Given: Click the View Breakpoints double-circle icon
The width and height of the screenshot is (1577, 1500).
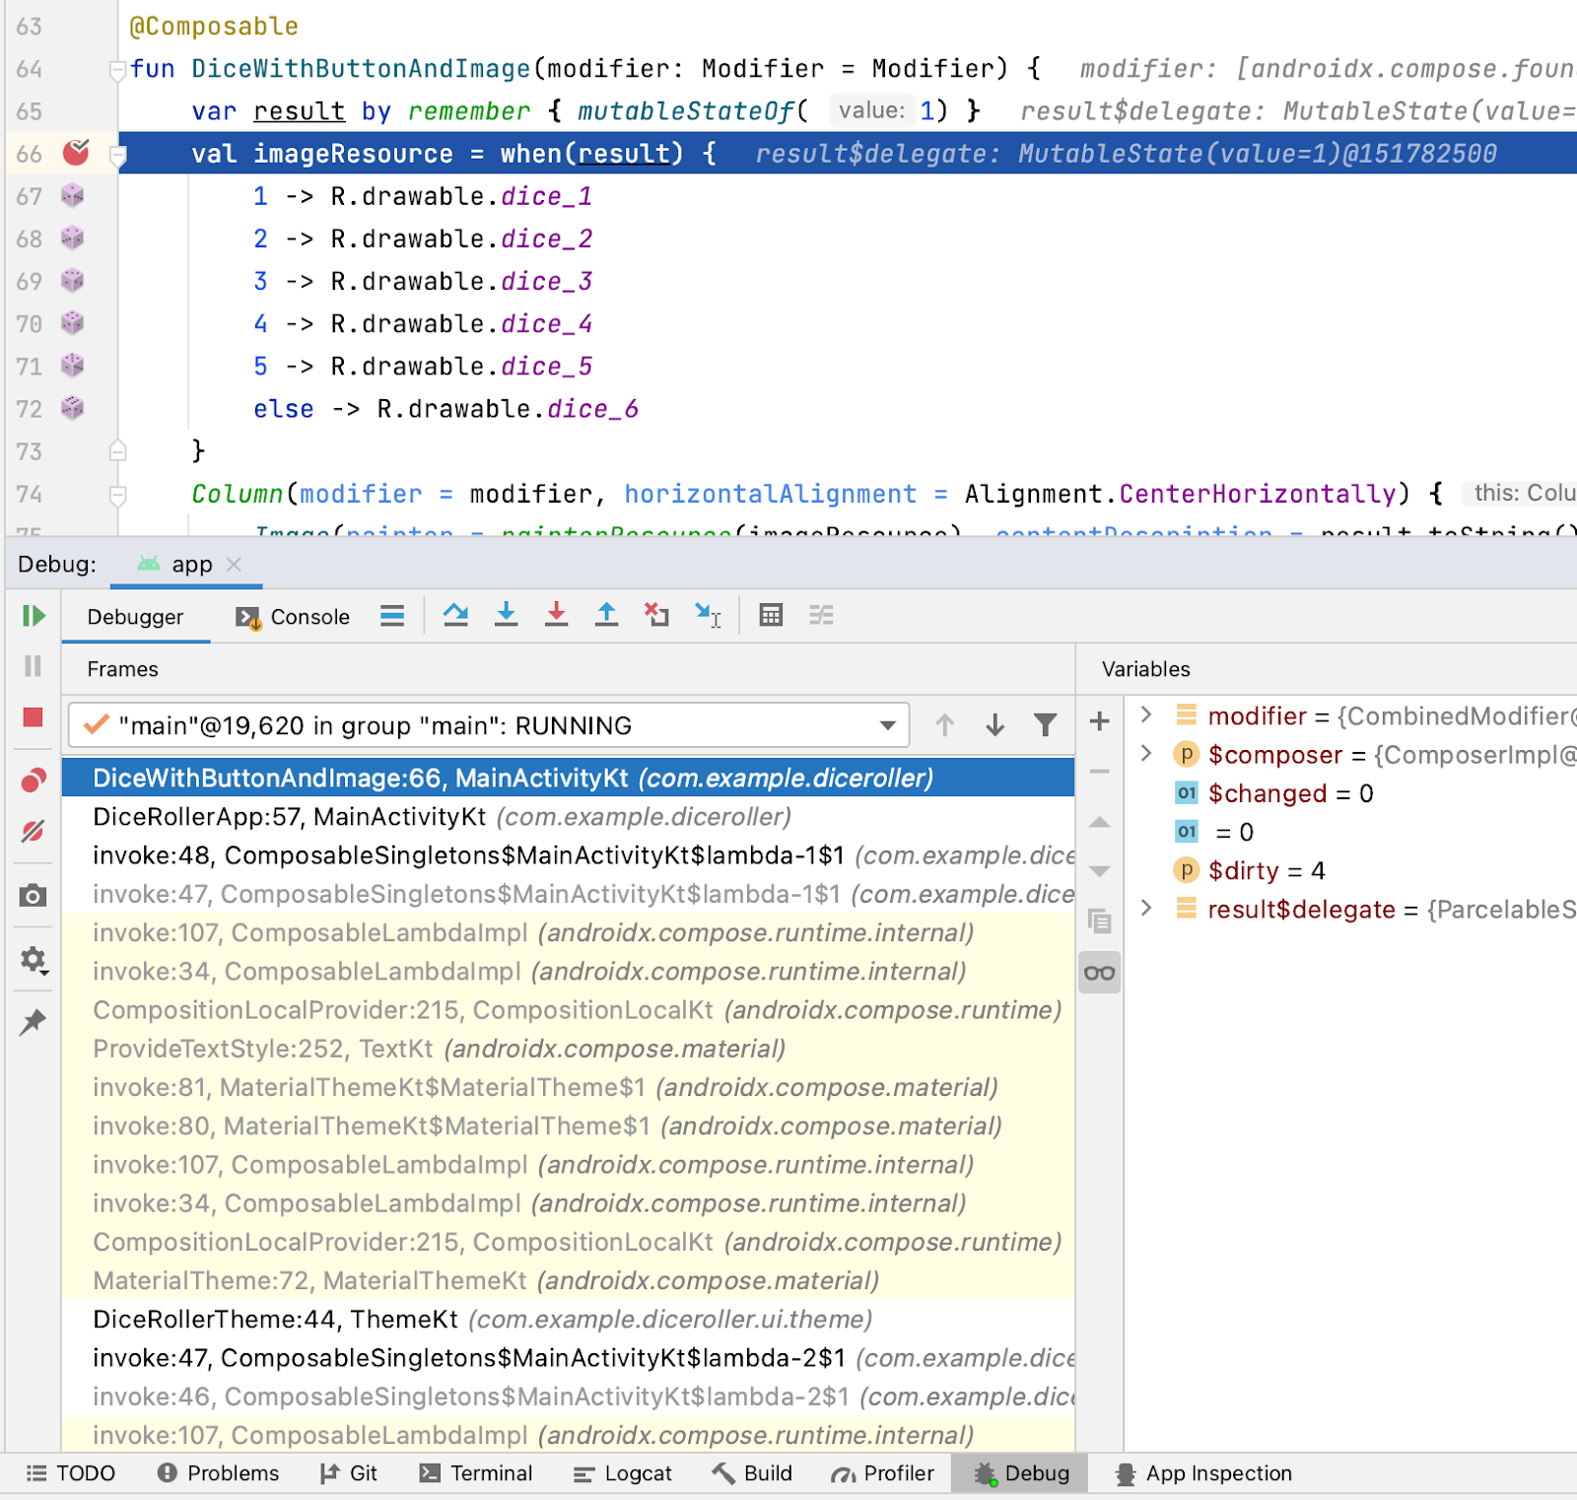Looking at the screenshot, I should tap(33, 782).
